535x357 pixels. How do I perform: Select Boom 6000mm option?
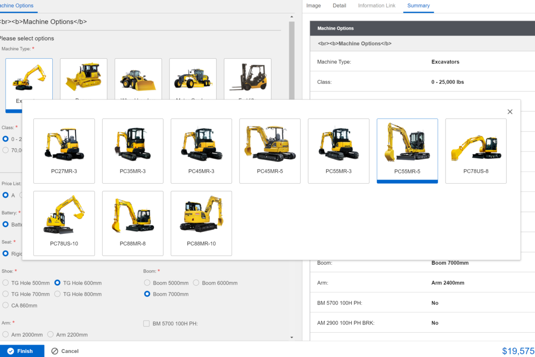[196, 283]
